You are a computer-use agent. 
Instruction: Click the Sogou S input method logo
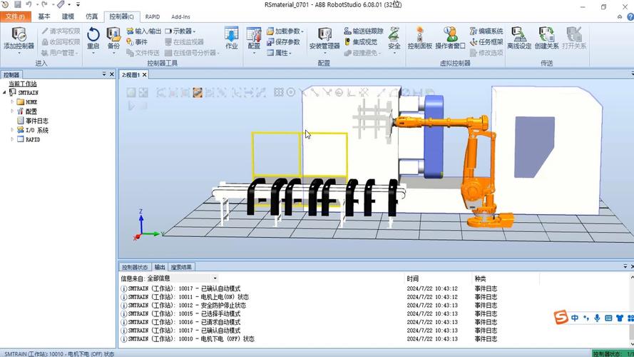tap(561, 317)
